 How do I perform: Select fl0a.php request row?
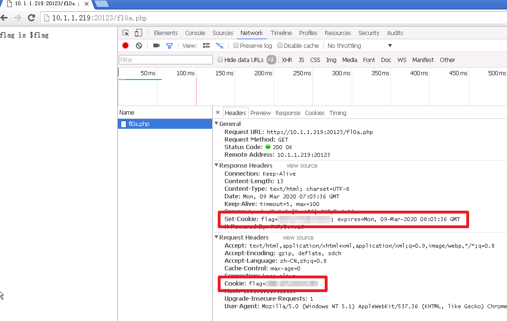click(x=165, y=124)
